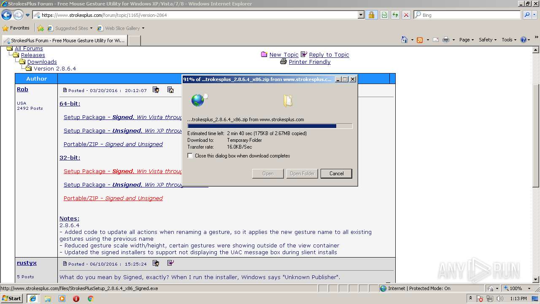This screenshot has height=304, width=540.
Task: Open the Releases forum link
Action: (x=33, y=55)
